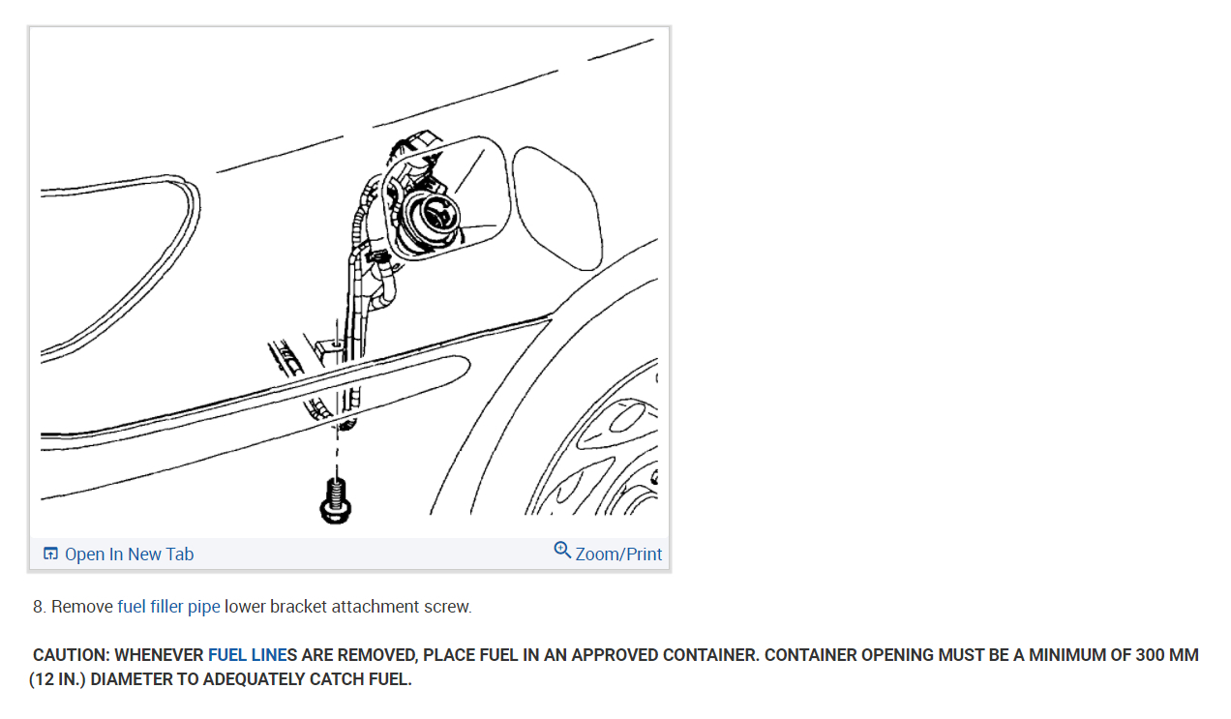Follow the 'fuel filler pipe' hyperlink

click(x=168, y=608)
